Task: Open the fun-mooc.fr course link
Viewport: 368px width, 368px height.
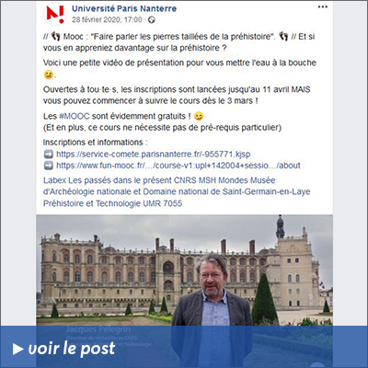Action: point(178,166)
